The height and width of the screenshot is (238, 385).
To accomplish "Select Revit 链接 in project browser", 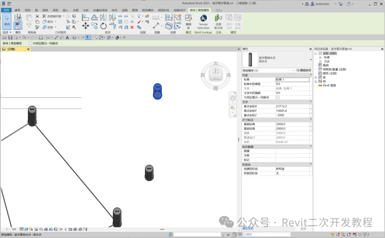I will click(329, 85).
